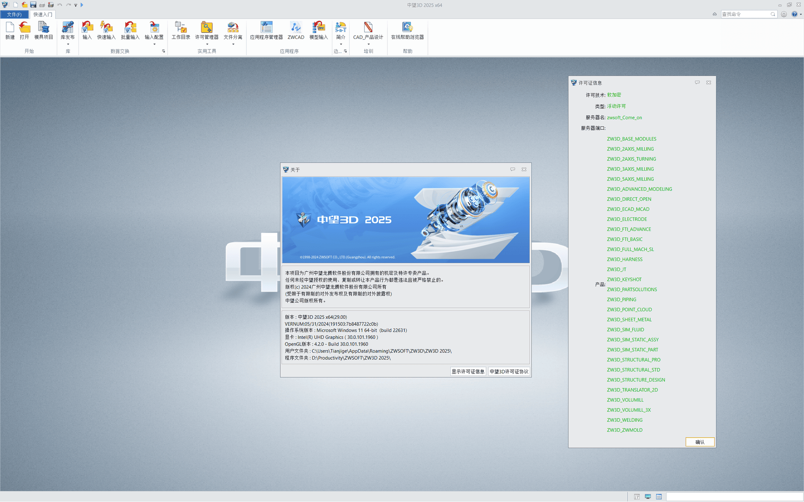Select the 输入 import icon
The height and width of the screenshot is (502, 804).
(87, 28)
